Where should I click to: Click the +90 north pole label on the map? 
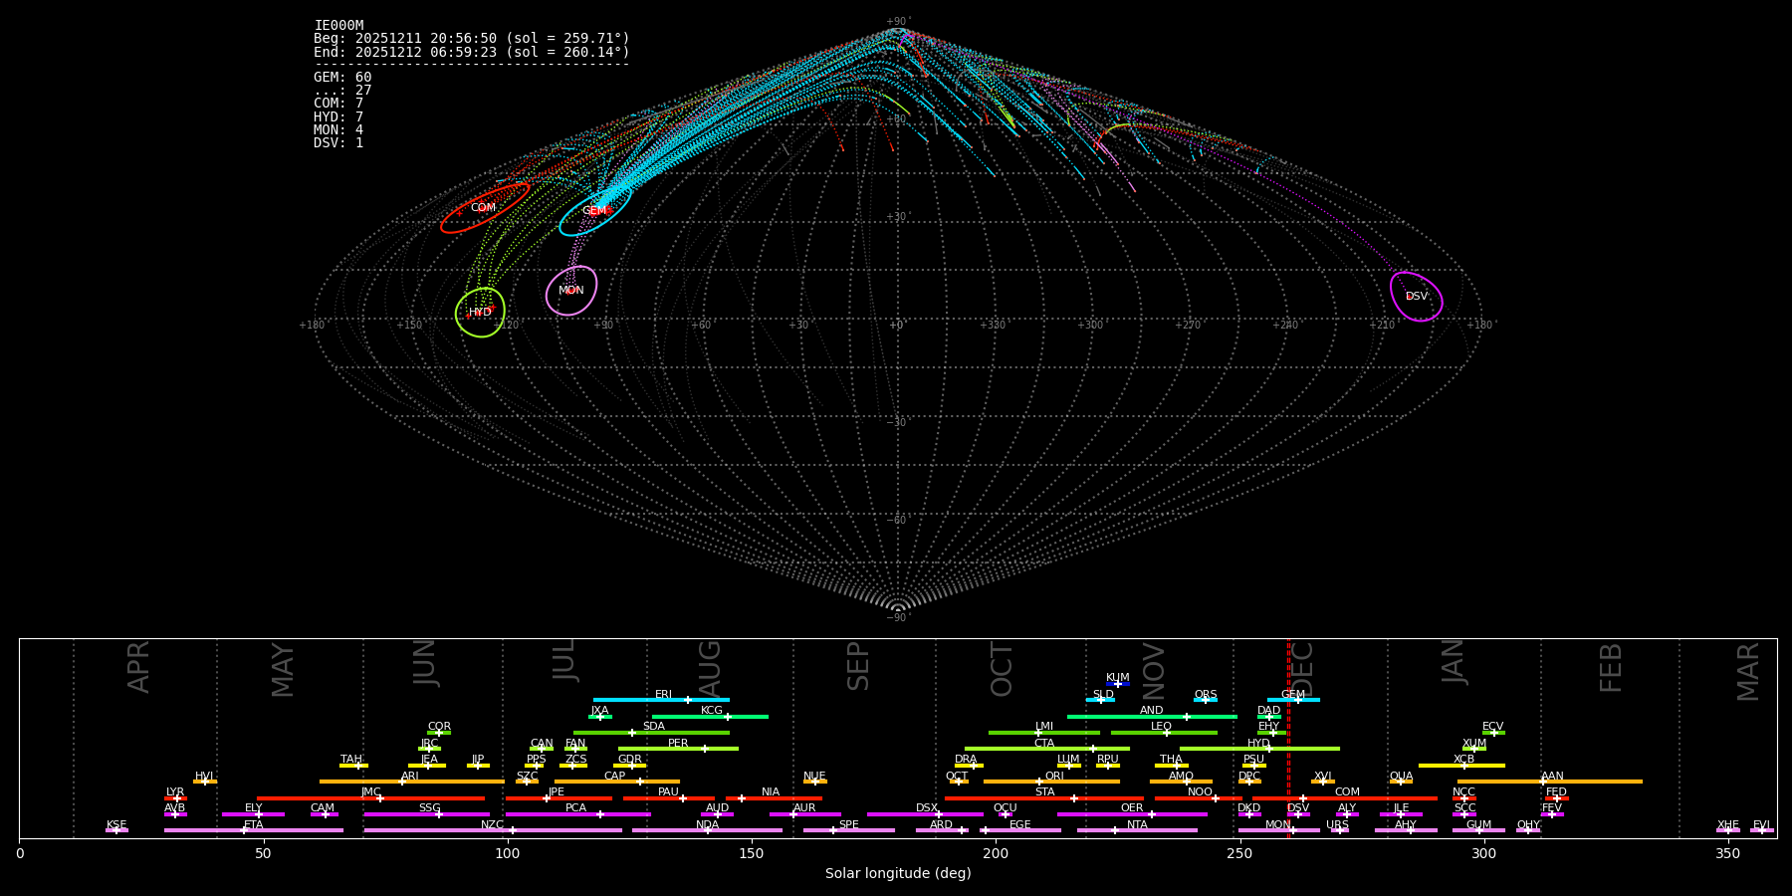pyautogui.click(x=897, y=22)
